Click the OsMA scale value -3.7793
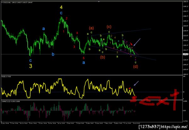Screen dimensions: 189x130 tap(185, 121)
